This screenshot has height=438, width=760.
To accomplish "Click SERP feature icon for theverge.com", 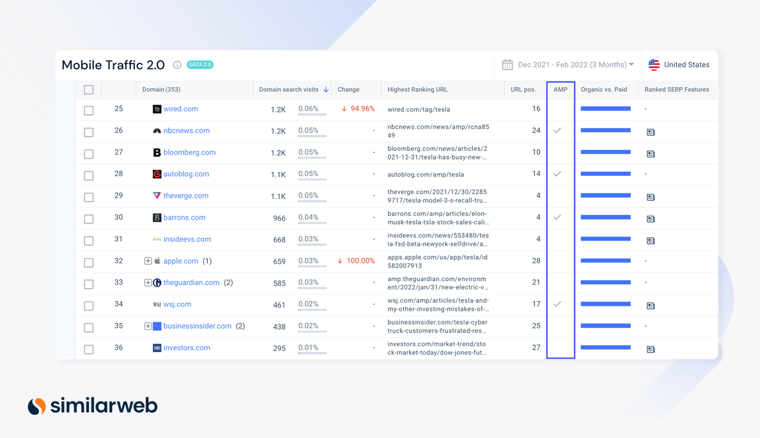I will [651, 197].
